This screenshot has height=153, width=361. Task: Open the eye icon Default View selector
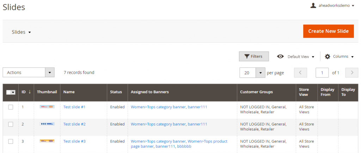pyautogui.click(x=296, y=57)
